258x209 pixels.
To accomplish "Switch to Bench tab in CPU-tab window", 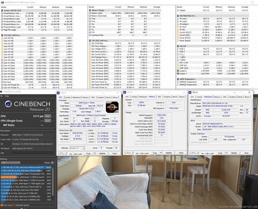I will (x=108, y=97).
